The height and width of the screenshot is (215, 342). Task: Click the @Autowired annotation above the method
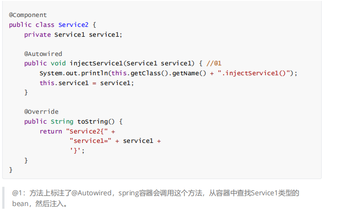click(x=43, y=54)
